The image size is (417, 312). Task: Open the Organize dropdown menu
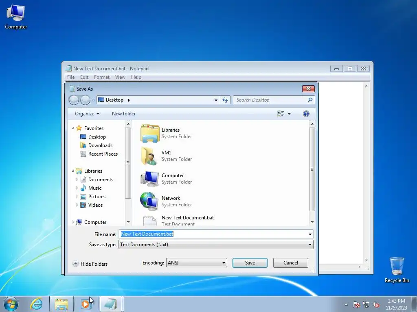pos(87,114)
